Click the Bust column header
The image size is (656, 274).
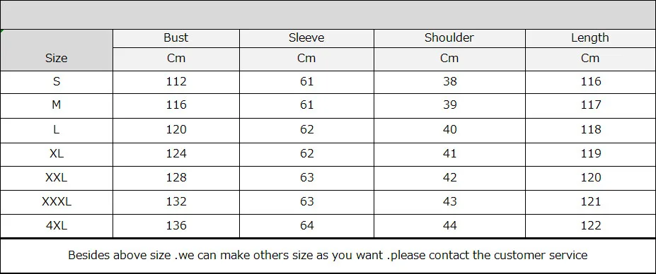(175, 37)
